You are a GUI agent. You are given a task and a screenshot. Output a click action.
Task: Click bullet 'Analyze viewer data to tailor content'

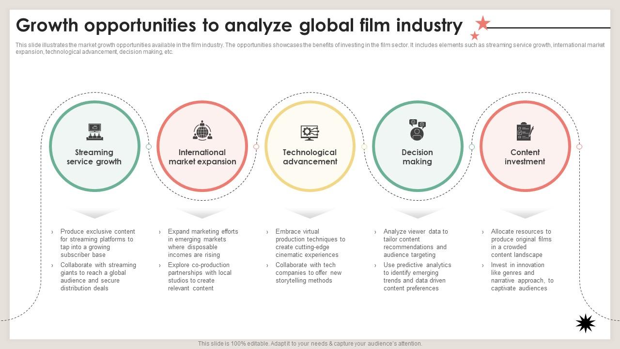416,243
